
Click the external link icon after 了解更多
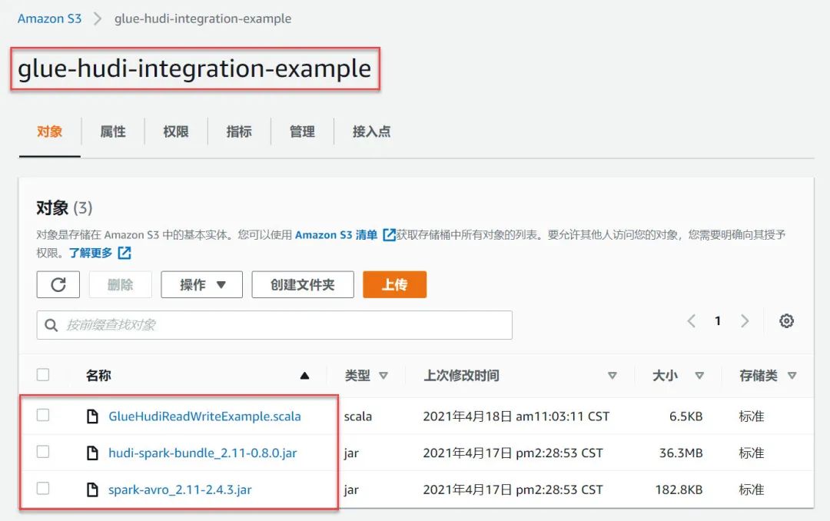click(x=124, y=253)
